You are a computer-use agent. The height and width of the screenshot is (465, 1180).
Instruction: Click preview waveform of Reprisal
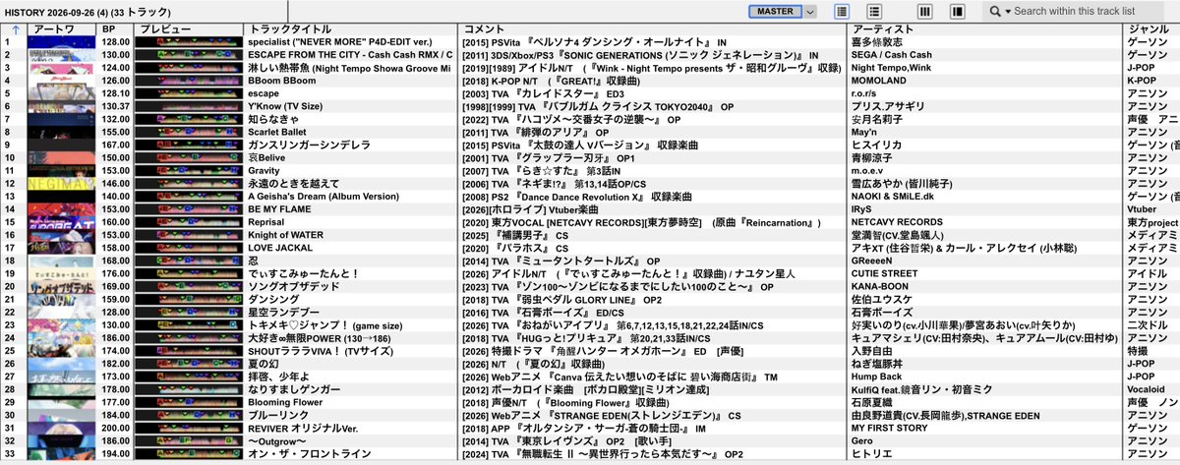pos(190,222)
